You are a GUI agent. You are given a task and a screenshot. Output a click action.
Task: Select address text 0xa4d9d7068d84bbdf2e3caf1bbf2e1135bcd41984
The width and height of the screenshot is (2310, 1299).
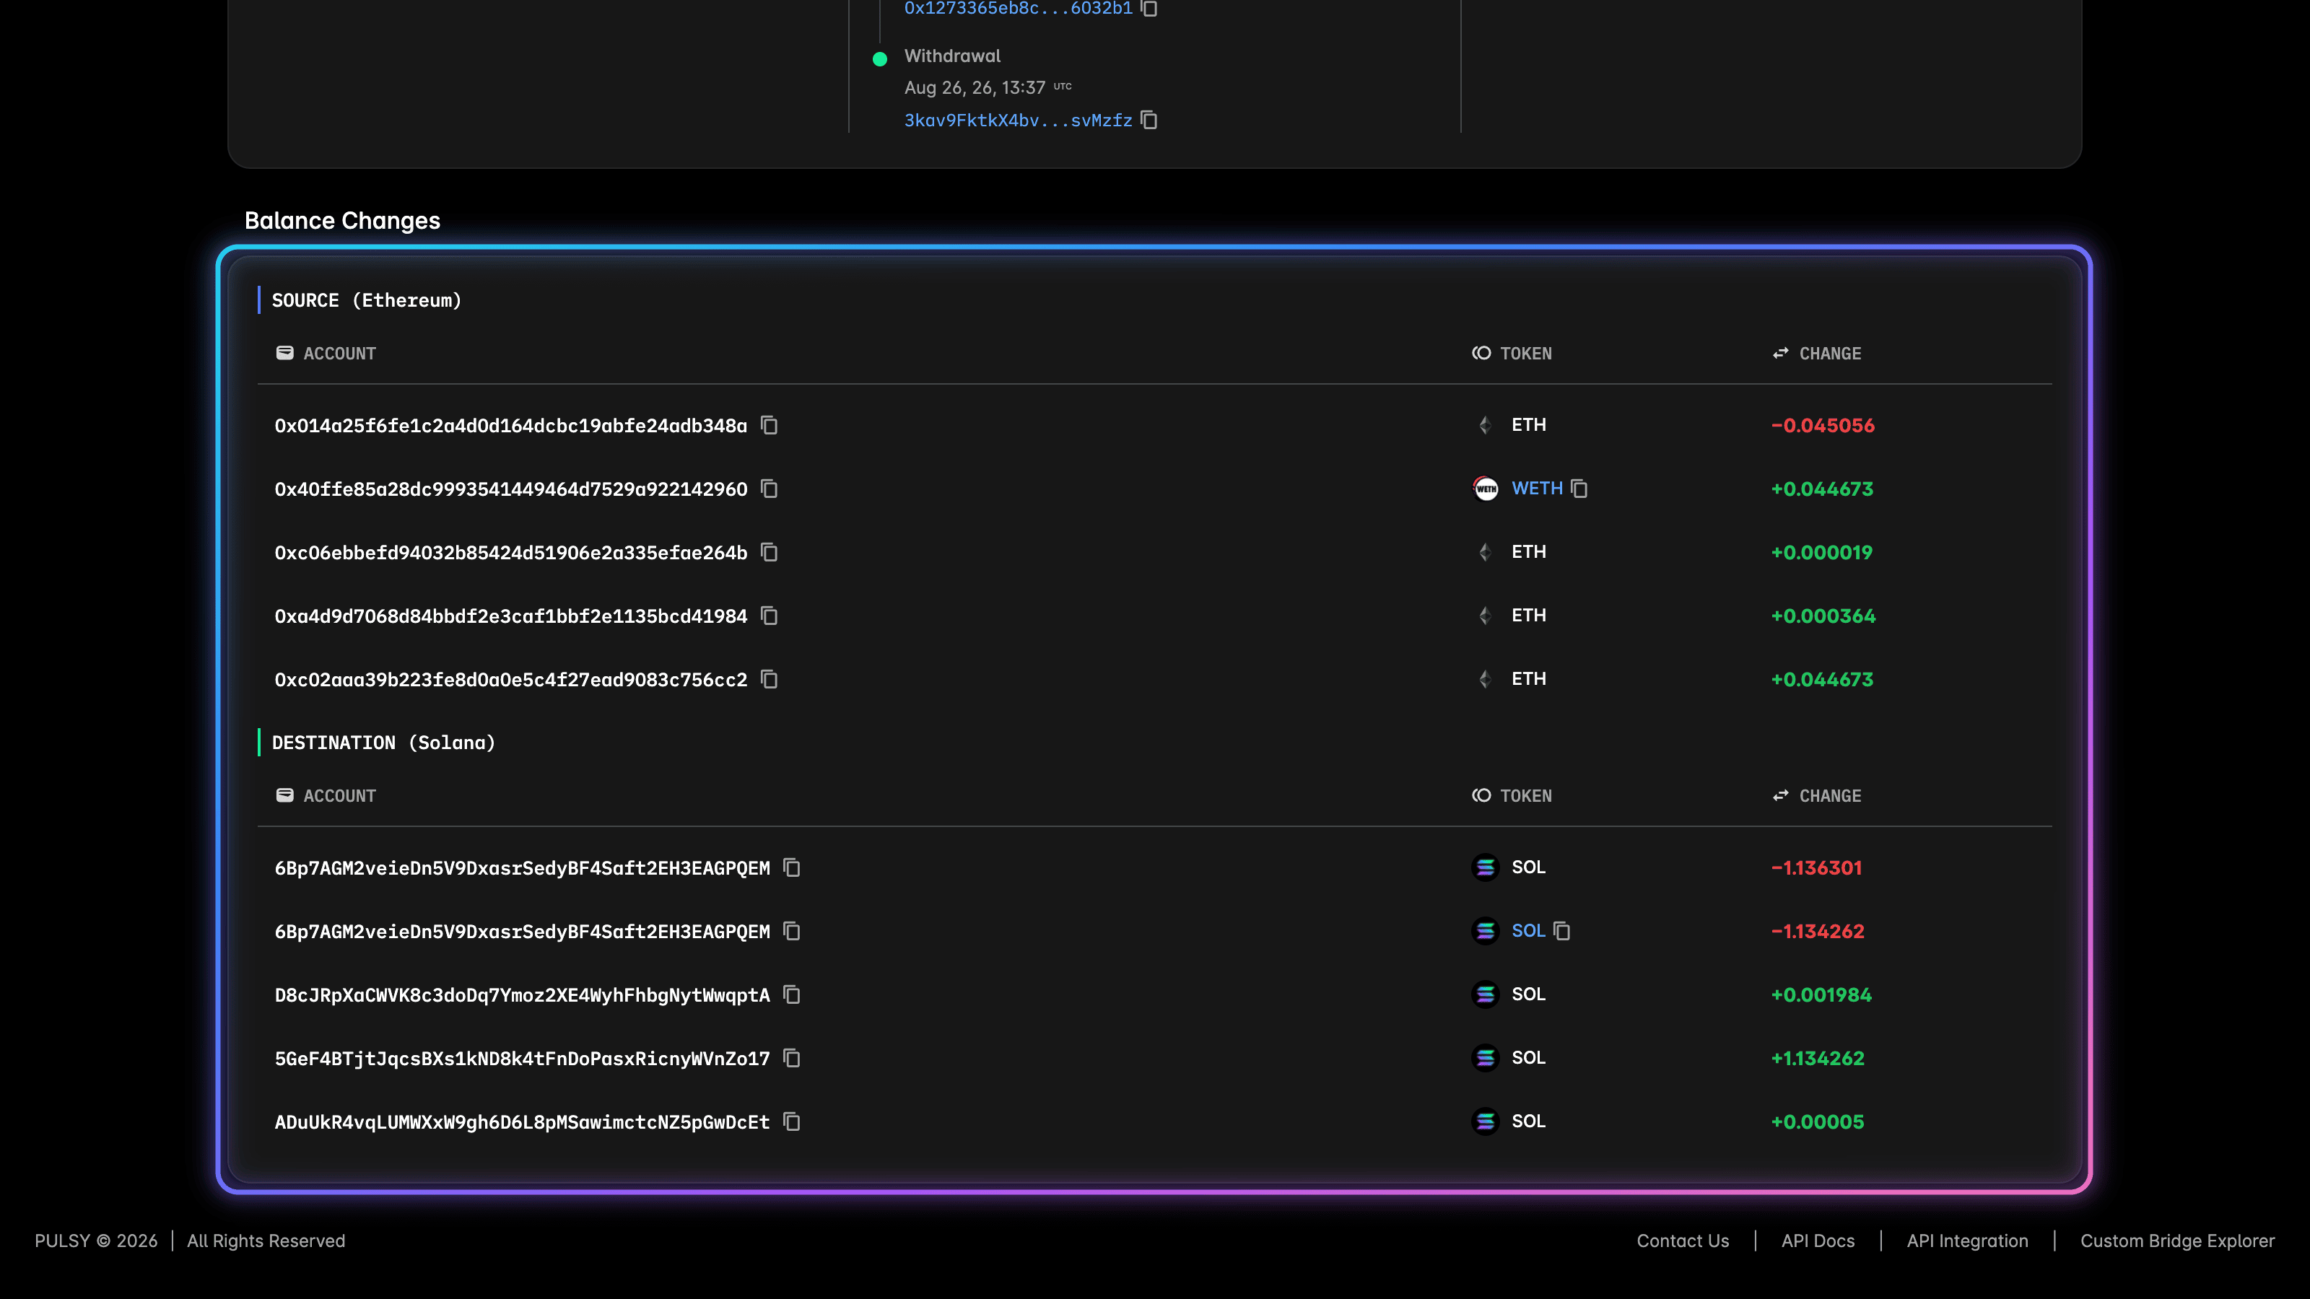511,617
